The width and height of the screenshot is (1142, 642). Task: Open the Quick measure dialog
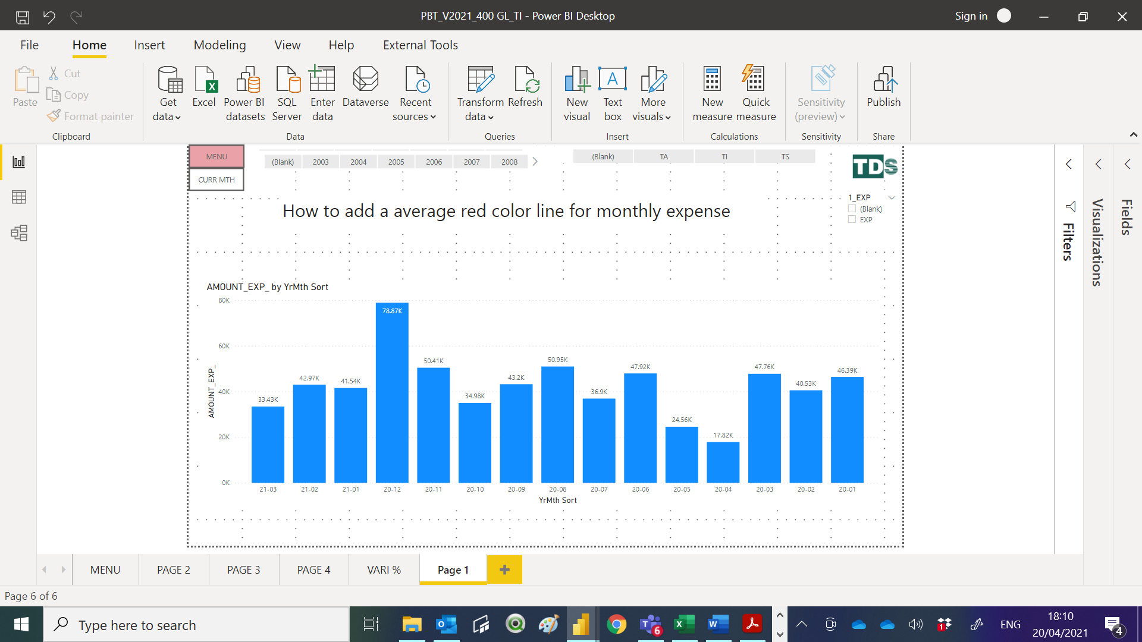756,93
